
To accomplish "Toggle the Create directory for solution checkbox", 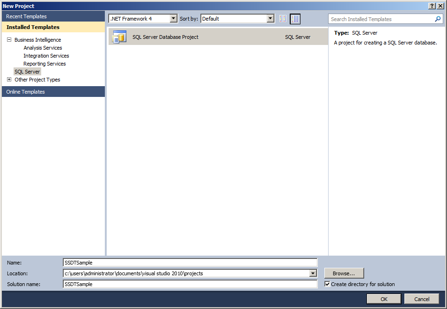I will [x=327, y=284].
